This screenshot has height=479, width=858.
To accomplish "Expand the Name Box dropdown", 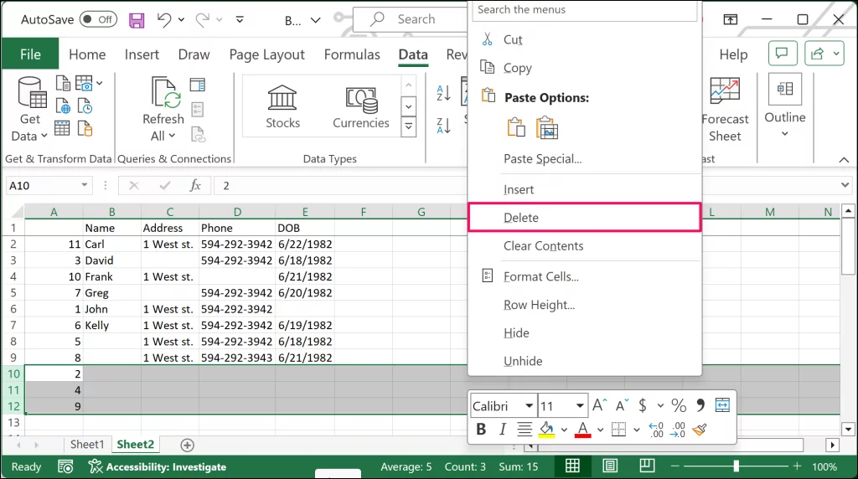I will pos(85,185).
